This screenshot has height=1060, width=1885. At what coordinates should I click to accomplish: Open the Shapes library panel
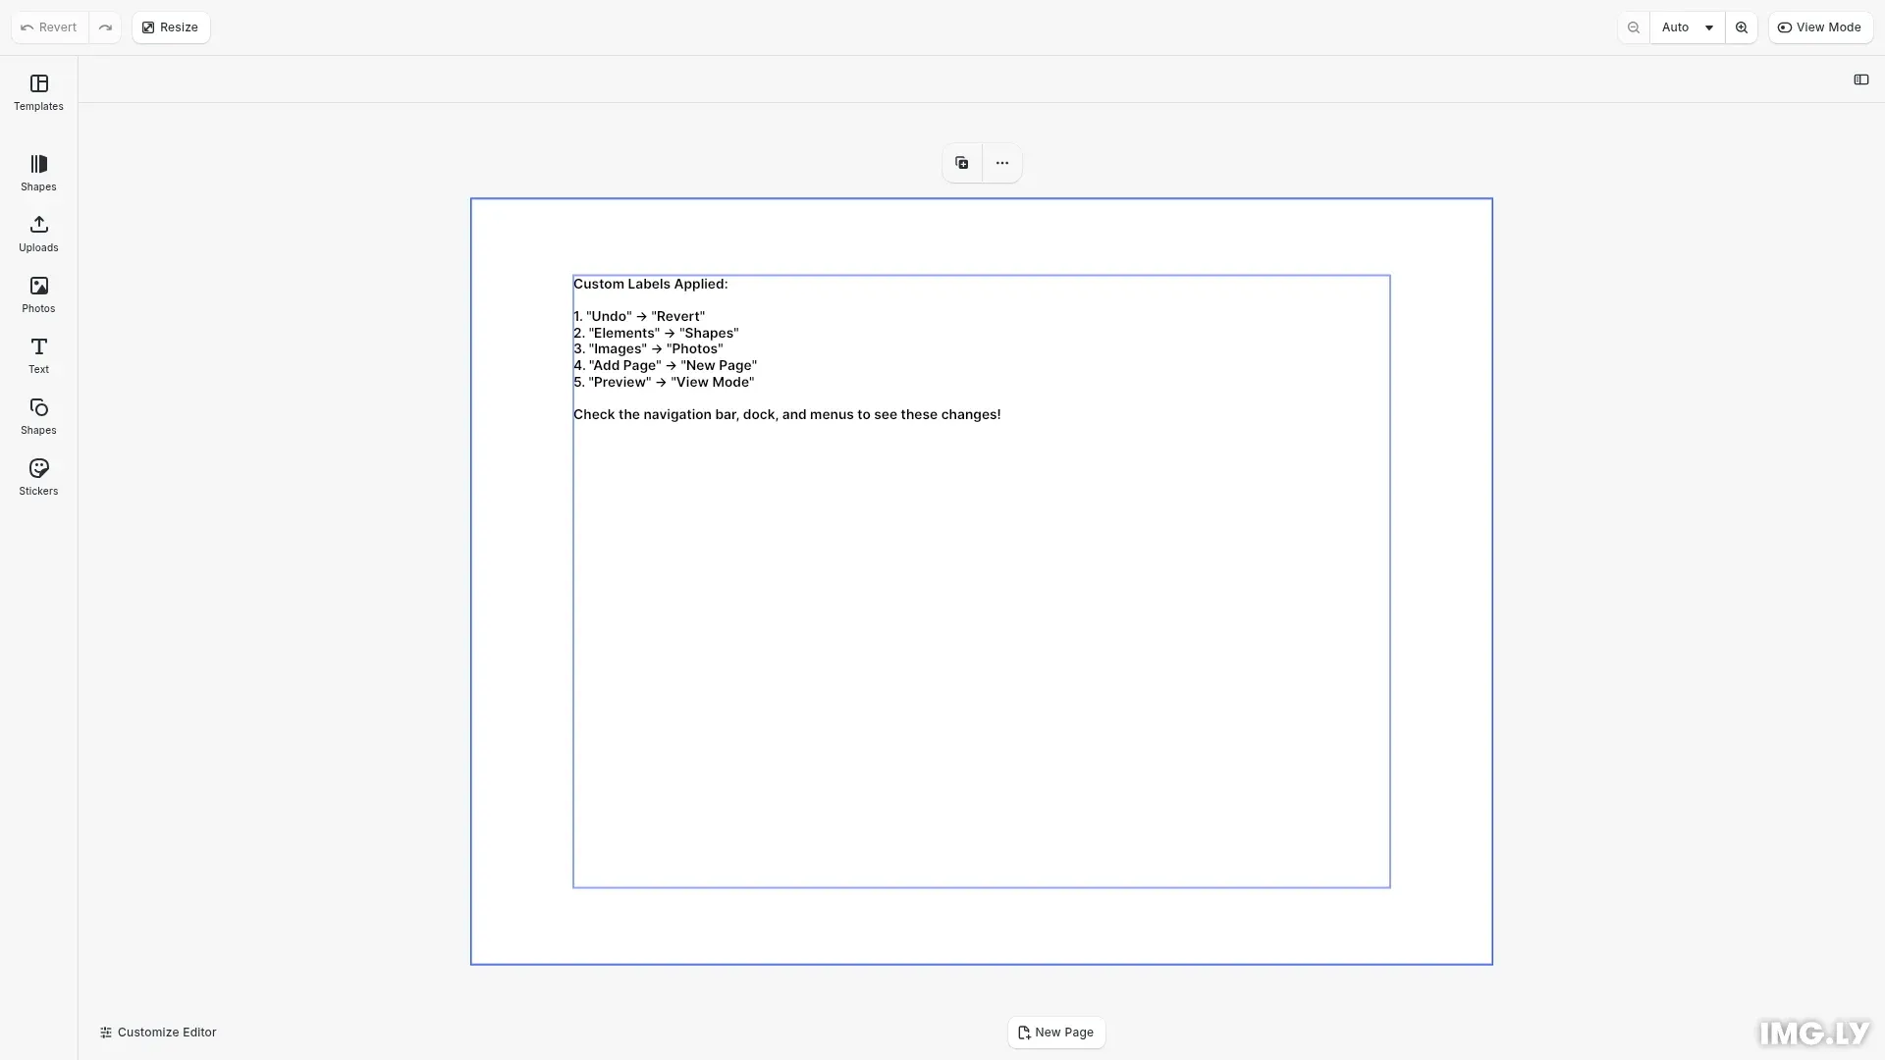tap(37, 173)
